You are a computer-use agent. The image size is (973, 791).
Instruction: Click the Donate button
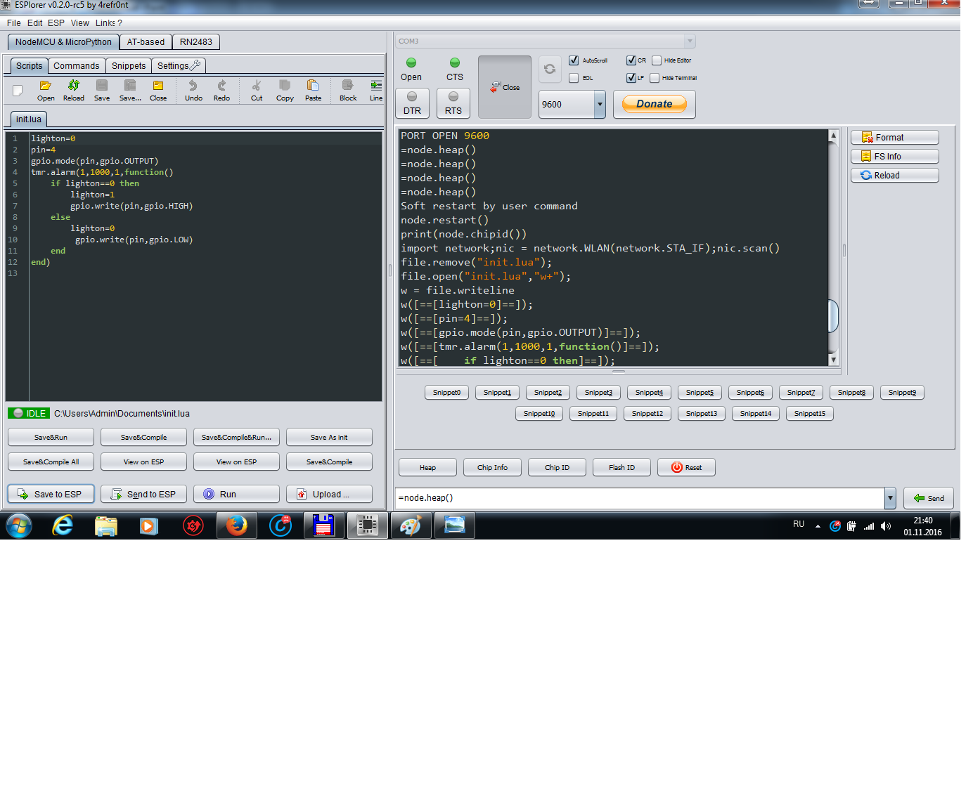point(655,104)
